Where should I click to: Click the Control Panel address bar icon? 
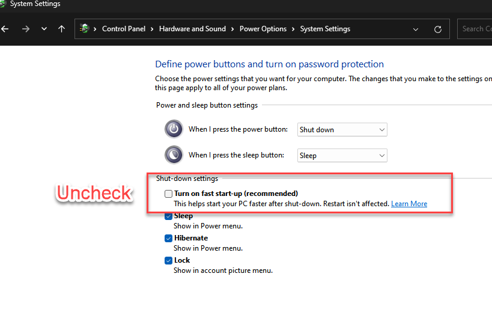[85, 28]
